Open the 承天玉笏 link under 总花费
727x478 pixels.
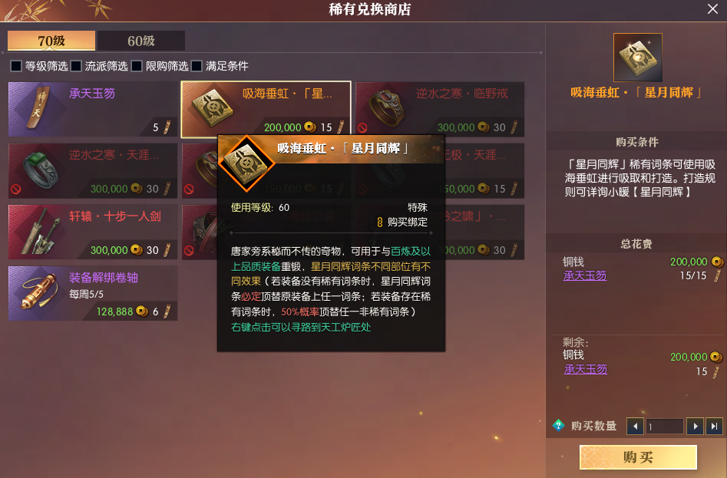click(585, 275)
